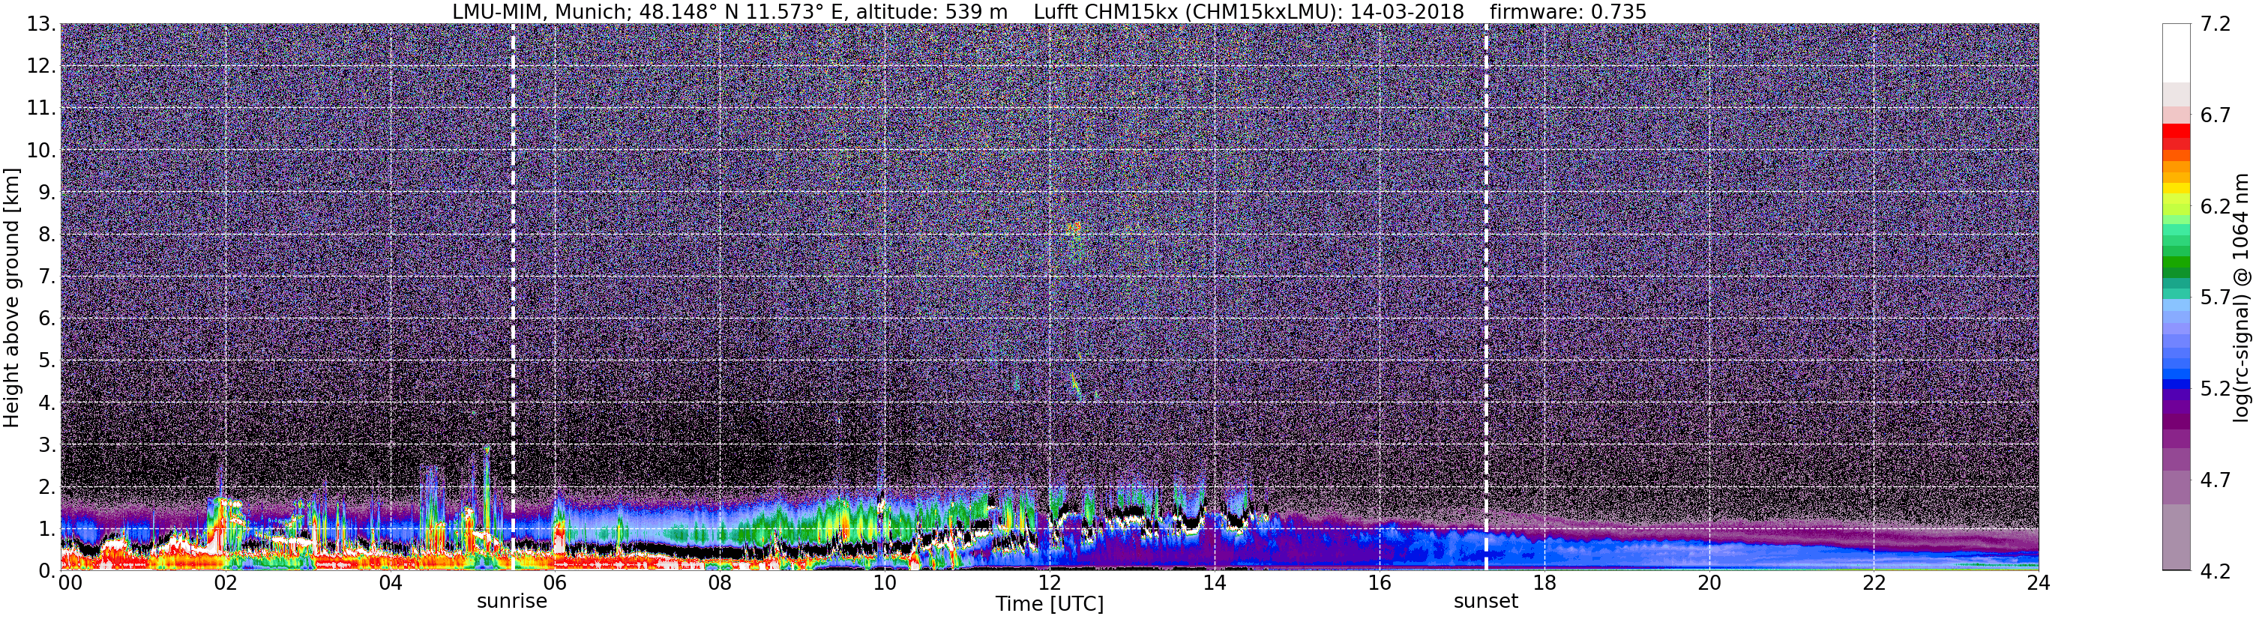Click the x-axis tick label '12'

click(1049, 583)
